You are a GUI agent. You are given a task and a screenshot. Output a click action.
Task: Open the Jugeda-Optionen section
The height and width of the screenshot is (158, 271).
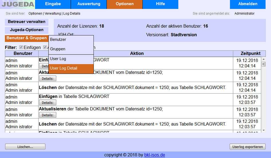tap(27, 30)
